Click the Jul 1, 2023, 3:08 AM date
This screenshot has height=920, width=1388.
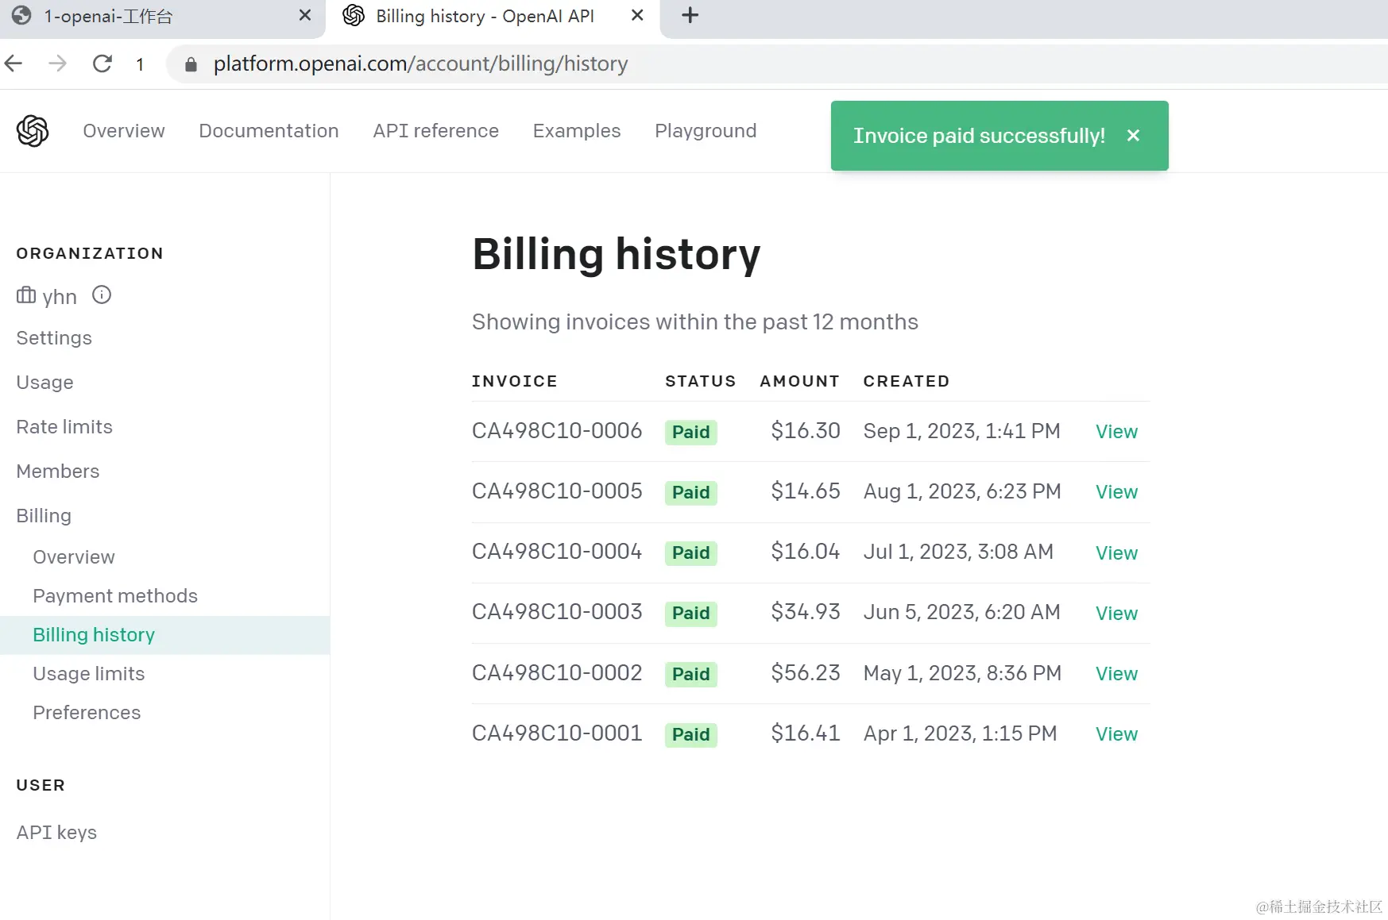click(958, 552)
